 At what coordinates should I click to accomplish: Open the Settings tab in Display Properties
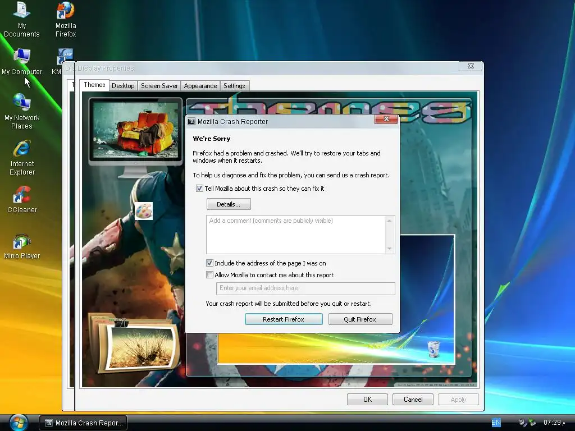click(234, 86)
